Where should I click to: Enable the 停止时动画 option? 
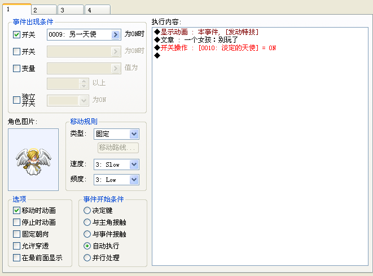click(x=16, y=222)
